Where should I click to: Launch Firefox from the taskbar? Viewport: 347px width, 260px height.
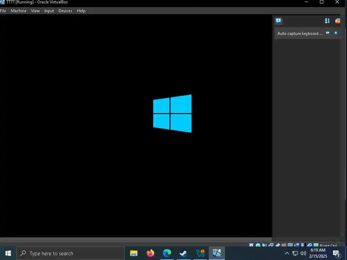[150, 253]
